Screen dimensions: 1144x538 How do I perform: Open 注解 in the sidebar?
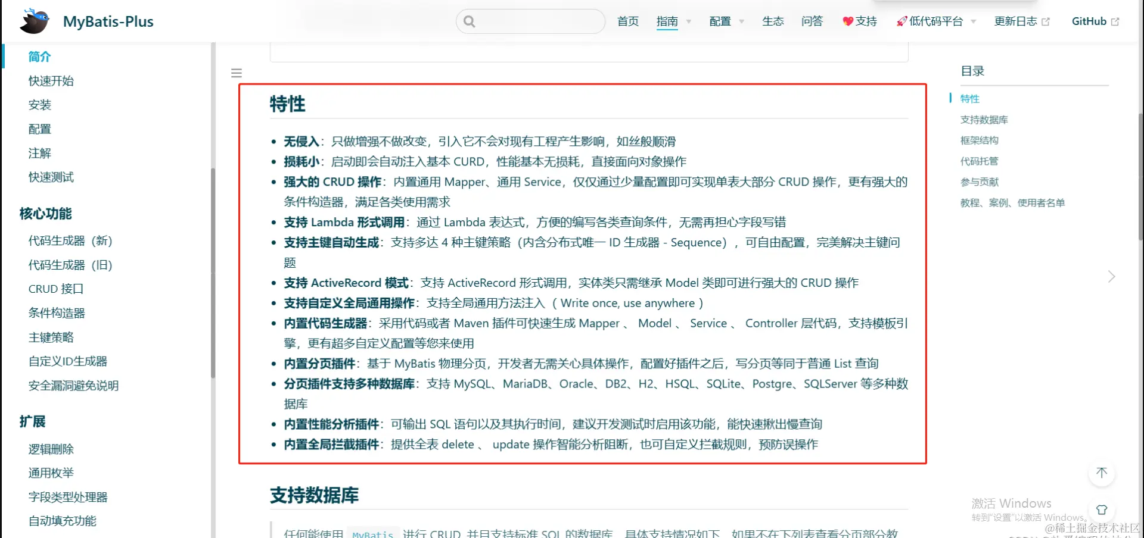click(40, 153)
